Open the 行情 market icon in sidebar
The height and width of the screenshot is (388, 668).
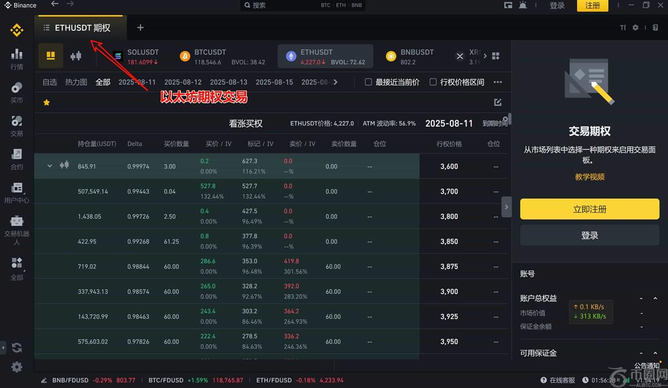[17, 58]
